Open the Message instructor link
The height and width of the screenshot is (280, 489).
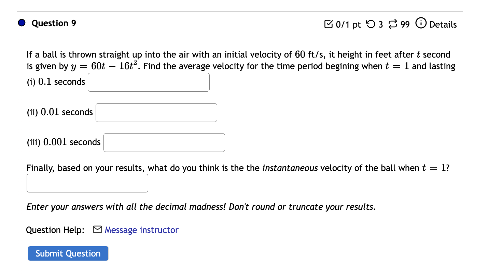tap(141, 230)
